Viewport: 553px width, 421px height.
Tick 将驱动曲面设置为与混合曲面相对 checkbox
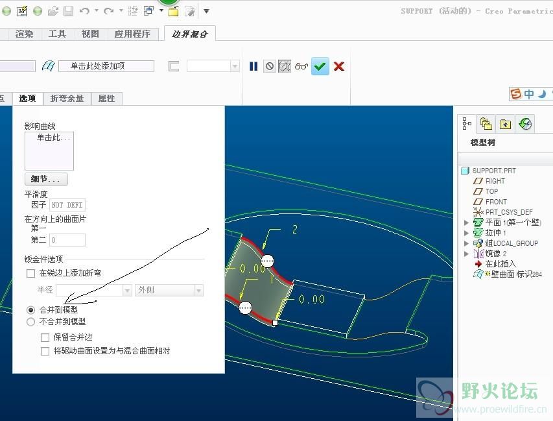[45, 351]
